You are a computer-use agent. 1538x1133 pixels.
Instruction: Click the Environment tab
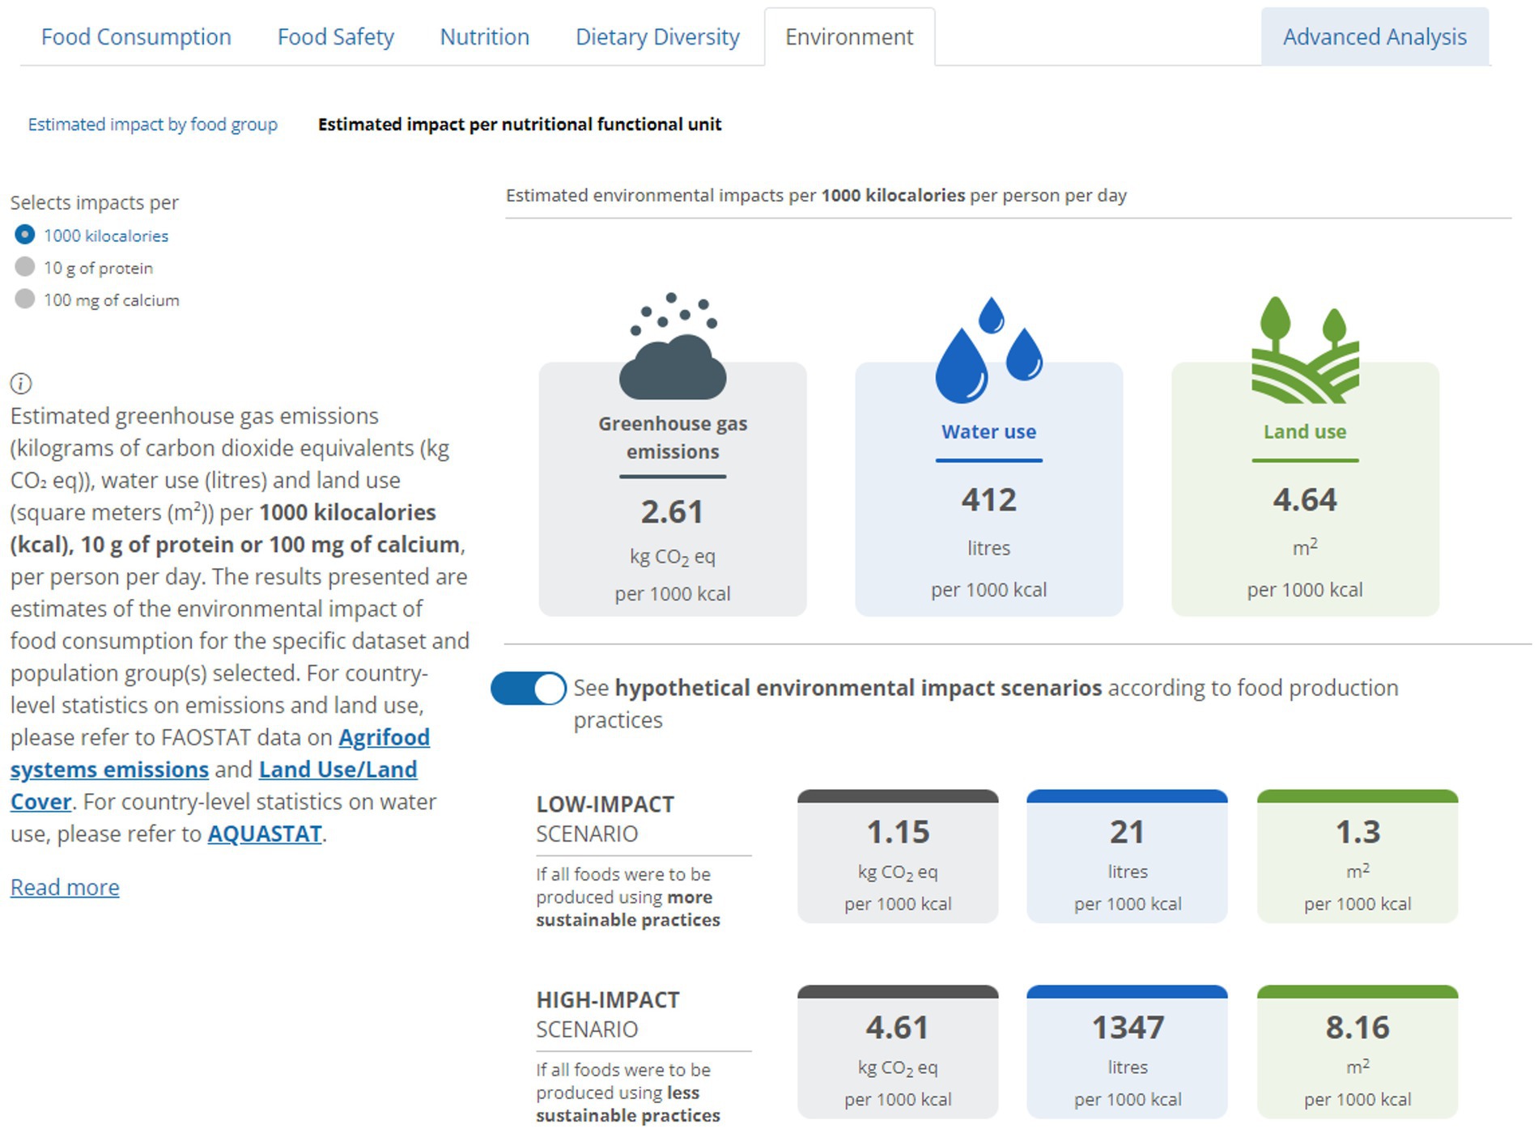(x=848, y=37)
